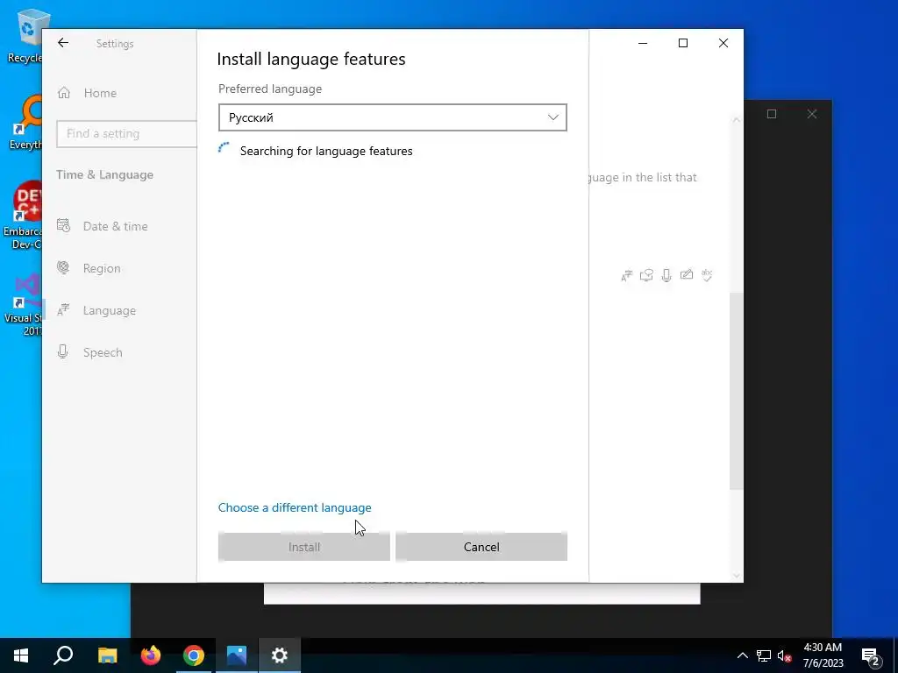Click the Date & time calendar icon
The width and height of the screenshot is (898, 673).
point(63,225)
